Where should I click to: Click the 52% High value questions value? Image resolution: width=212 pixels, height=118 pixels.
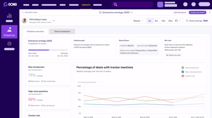(32, 99)
